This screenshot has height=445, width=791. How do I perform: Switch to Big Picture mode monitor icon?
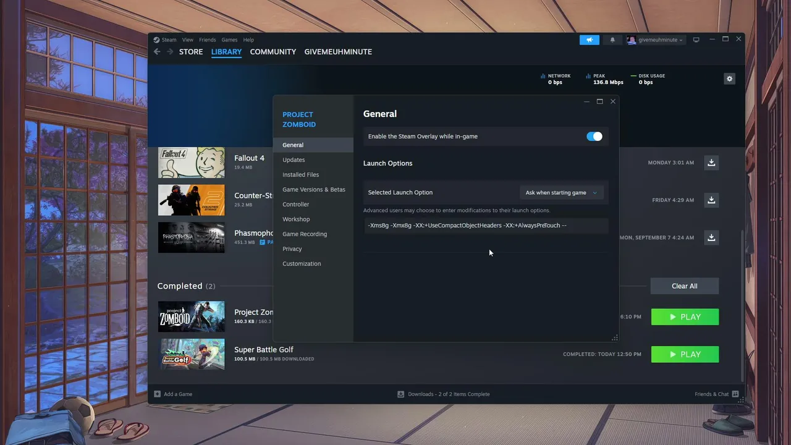[696, 40]
